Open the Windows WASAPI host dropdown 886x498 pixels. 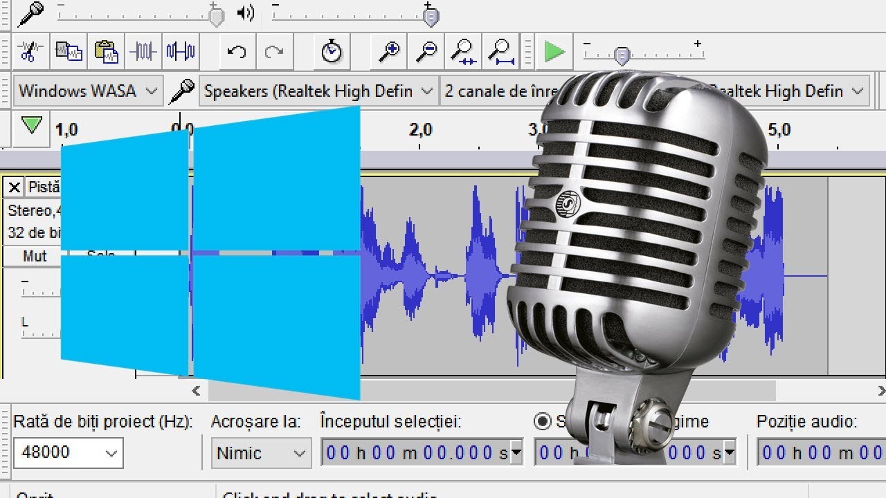tap(89, 91)
